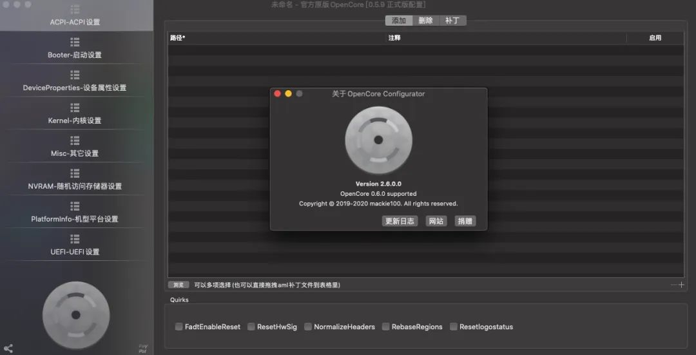Open 网站 from the About dialog
Viewport: 696px width, 355px height.
click(x=436, y=221)
